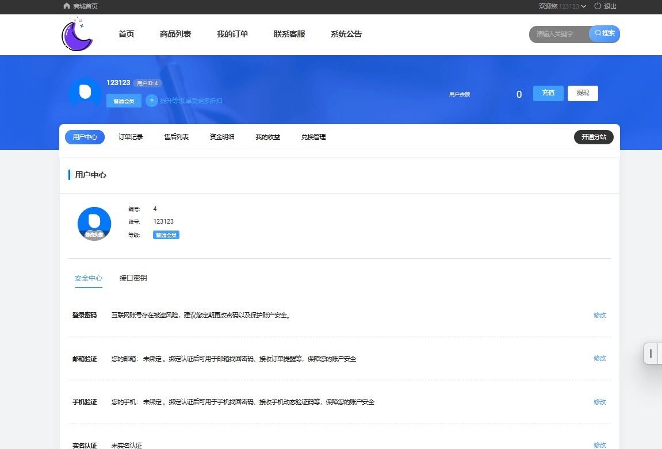
Task: Open 商品列表 in the navigation menu
Action: pos(175,34)
